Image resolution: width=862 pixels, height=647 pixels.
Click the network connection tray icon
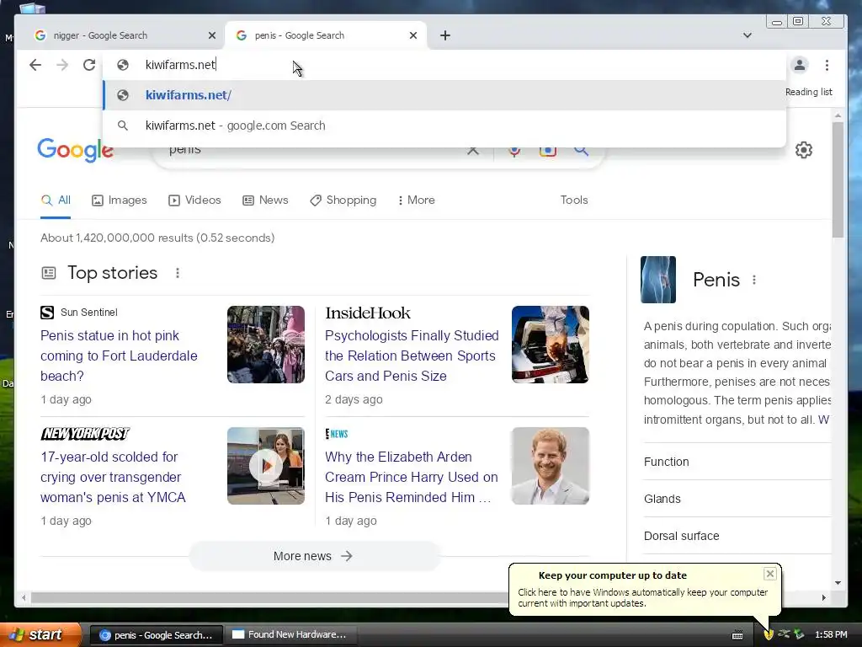click(x=784, y=634)
